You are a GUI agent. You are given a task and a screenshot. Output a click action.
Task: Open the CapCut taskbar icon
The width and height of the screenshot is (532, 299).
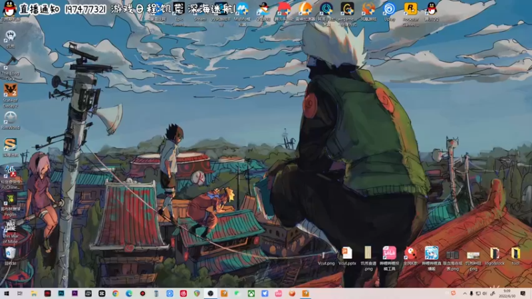click(102, 294)
